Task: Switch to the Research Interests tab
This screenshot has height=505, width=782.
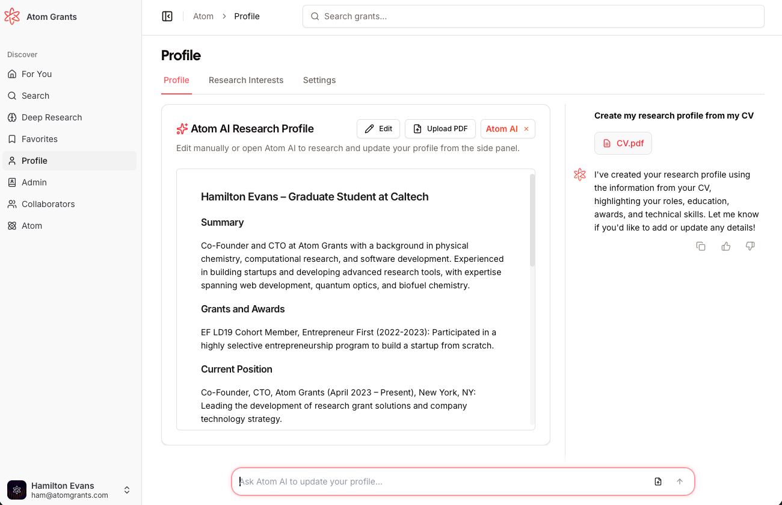Action: pos(246,80)
